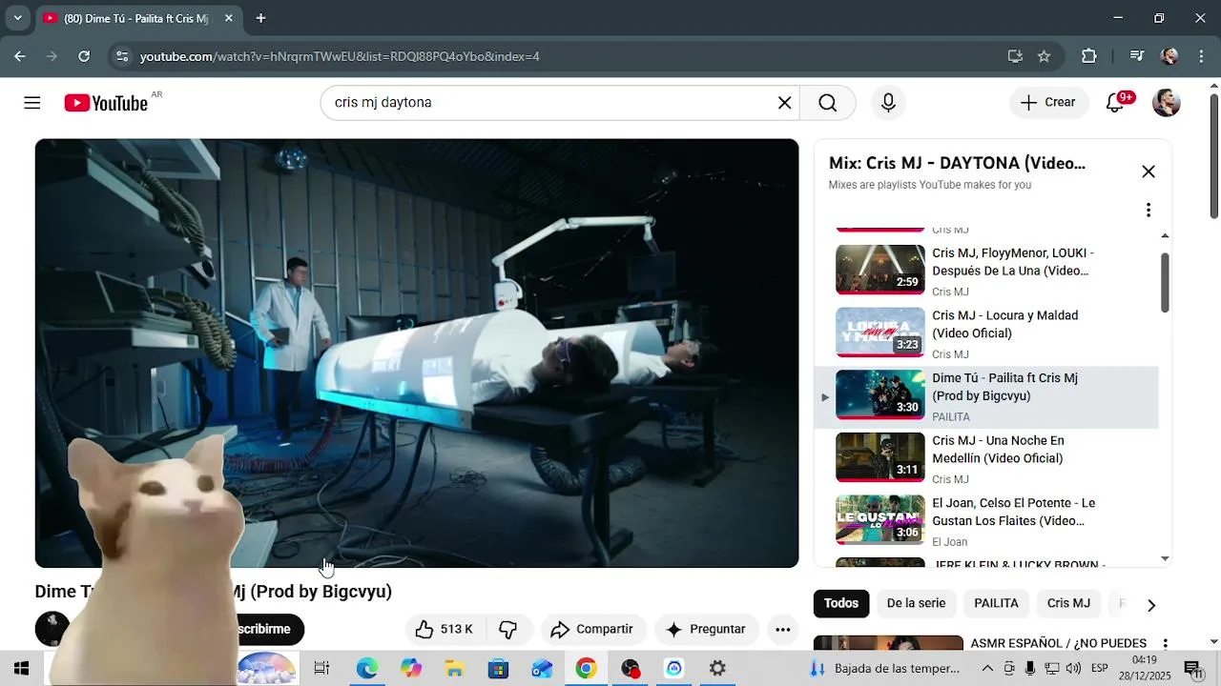Open the PAILITA channel avatar
The image size is (1221, 686).
click(52, 629)
